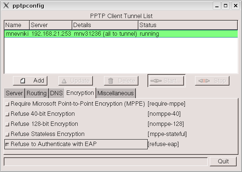Toggle Refuse 40-bit Encryption option
The height and width of the screenshot is (172, 242).
7,114
